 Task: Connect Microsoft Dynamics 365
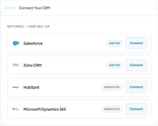point(136,109)
